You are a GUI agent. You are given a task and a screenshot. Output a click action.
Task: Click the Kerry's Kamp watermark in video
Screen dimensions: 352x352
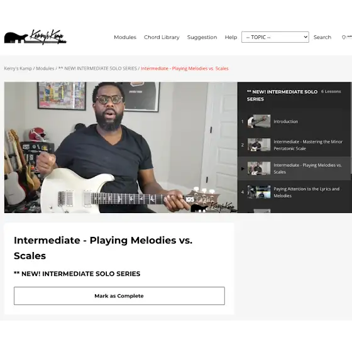click(213, 207)
